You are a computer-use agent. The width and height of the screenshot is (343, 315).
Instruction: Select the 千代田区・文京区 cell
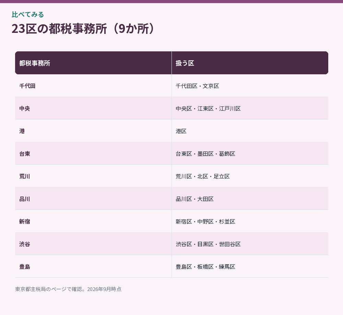(x=250, y=86)
